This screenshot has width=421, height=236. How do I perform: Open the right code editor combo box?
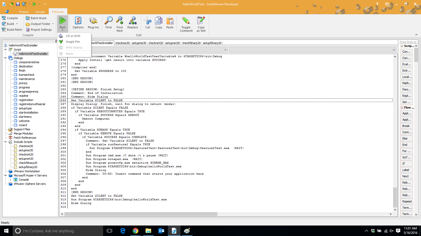pos(313,50)
